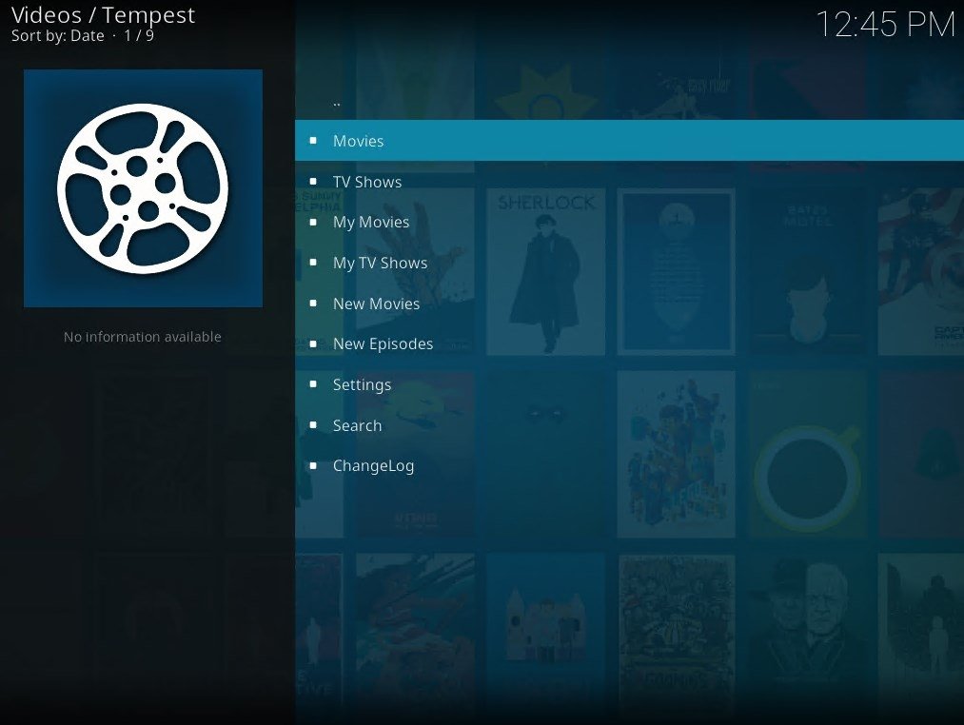Click the 'Videos / Tempest' breadcrumb title
Screen dimensions: 964x725
104,15
